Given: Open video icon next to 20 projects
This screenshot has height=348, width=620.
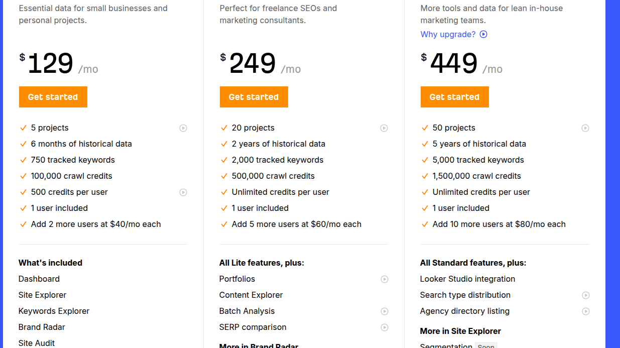Looking at the screenshot, I should (x=384, y=128).
